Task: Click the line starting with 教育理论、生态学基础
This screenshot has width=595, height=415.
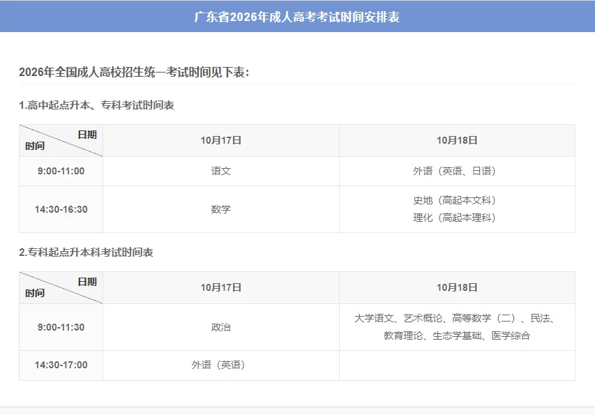Action: click(457, 335)
